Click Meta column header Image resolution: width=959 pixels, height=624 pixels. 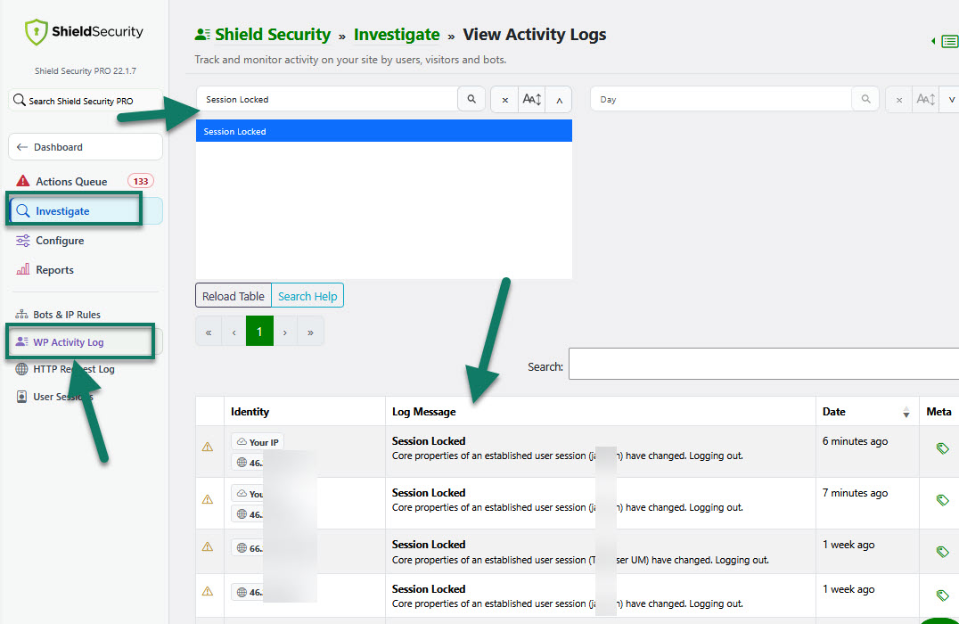pos(939,412)
